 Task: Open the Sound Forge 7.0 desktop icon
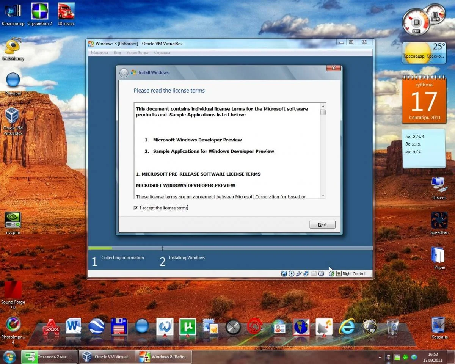coord(13,295)
